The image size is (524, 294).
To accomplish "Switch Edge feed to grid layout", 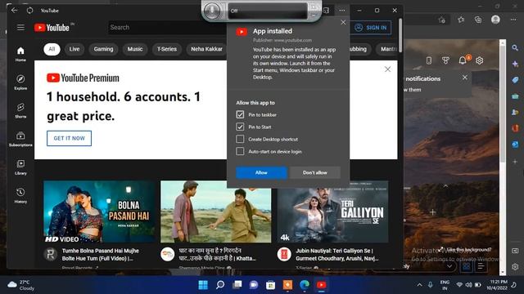I will [x=466, y=266].
